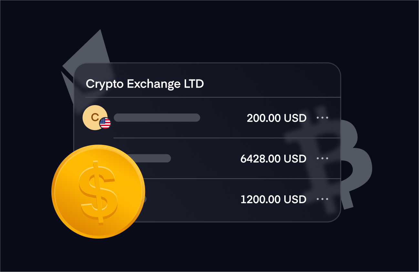Select the placeholder name bar beside avatar
The height and width of the screenshot is (272, 419).
[157, 117]
